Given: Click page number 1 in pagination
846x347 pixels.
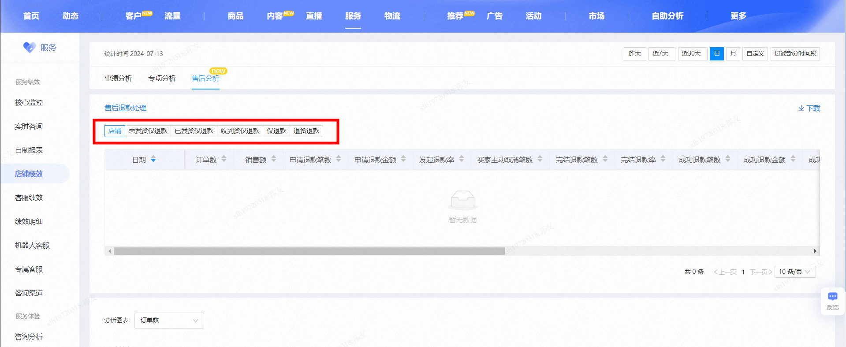Looking at the screenshot, I should tap(743, 272).
